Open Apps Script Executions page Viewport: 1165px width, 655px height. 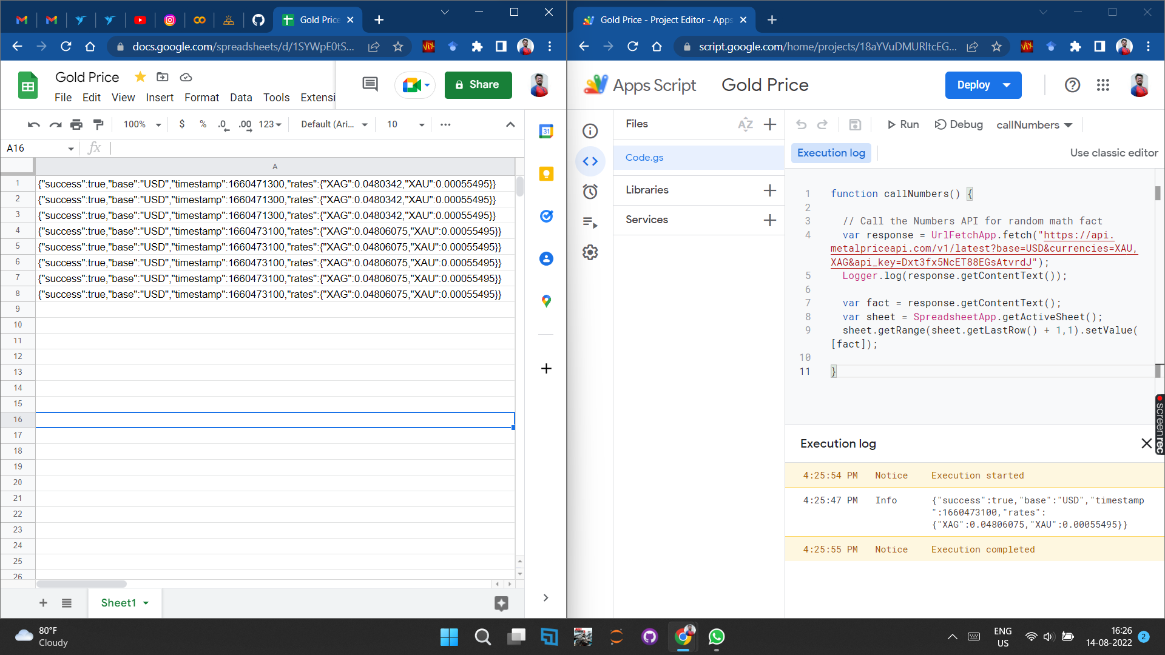click(x=590, y=222)
